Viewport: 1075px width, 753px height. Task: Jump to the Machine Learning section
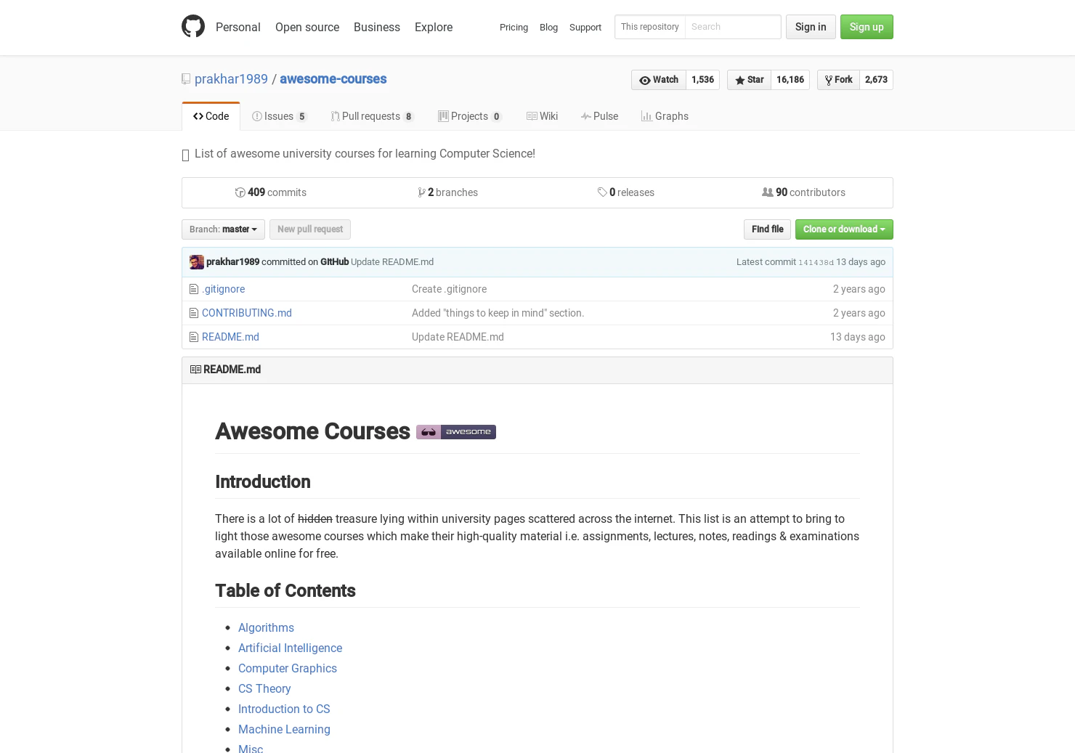(284, 729)
